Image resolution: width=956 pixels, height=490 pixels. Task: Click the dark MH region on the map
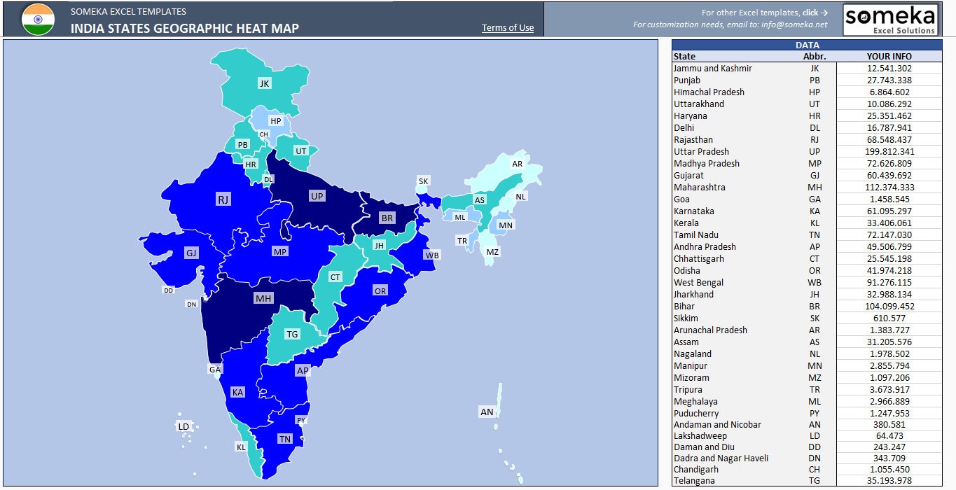coord(264,297)
